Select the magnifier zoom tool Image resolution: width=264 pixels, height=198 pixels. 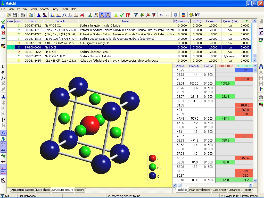[4, 78]
